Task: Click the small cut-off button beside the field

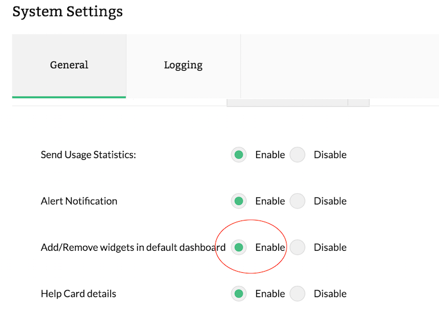Action: tap(359, 103)
